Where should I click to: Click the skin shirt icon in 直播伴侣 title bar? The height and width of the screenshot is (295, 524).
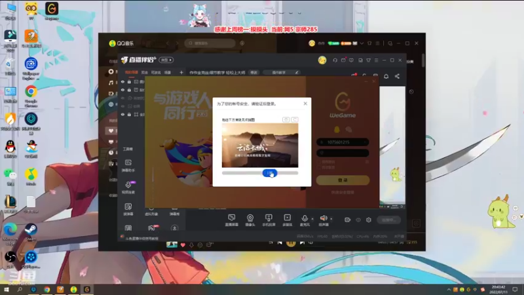(368, 60)
